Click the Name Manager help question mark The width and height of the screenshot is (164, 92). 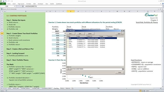(x=121, y=31)
